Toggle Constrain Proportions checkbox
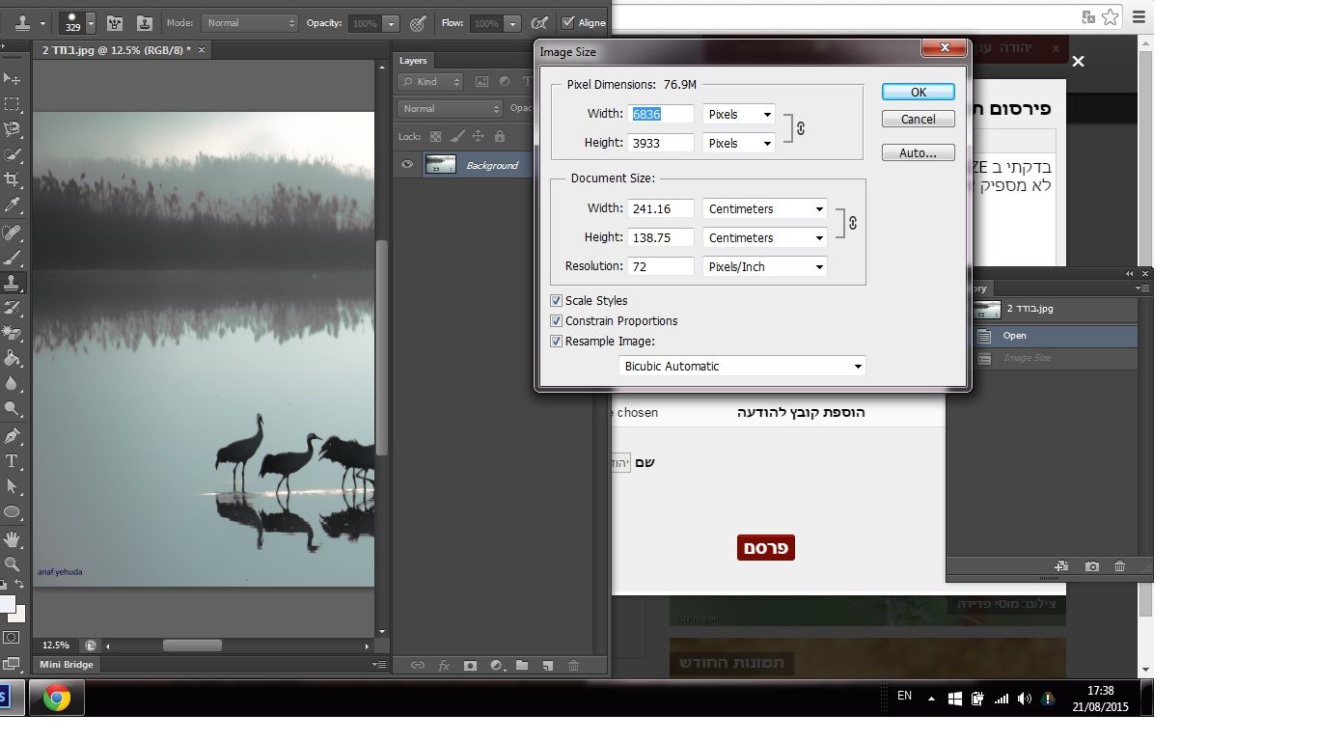Image resolution: width=1318 pixels, height=741 pixels. [x=556, y=321]
